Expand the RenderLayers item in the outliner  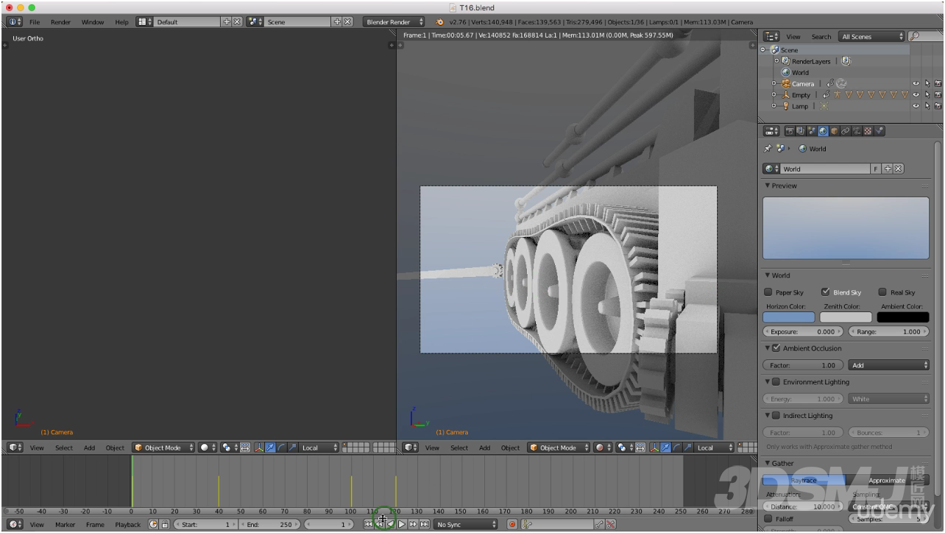pyautogui.click(x=776, y=61)
